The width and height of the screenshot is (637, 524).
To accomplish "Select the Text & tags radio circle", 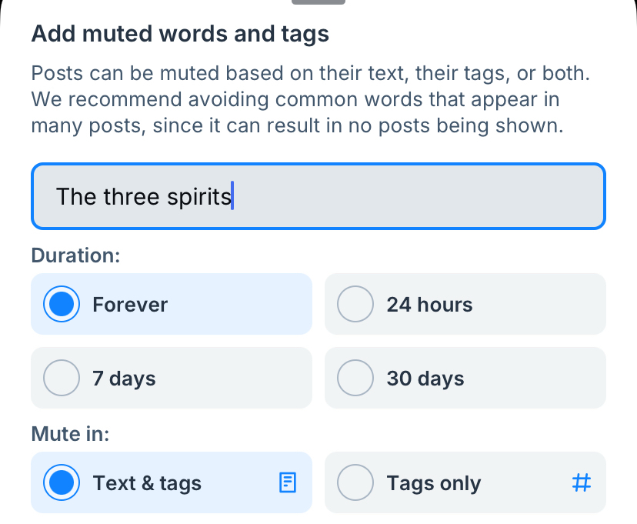I will click(62, 483).
